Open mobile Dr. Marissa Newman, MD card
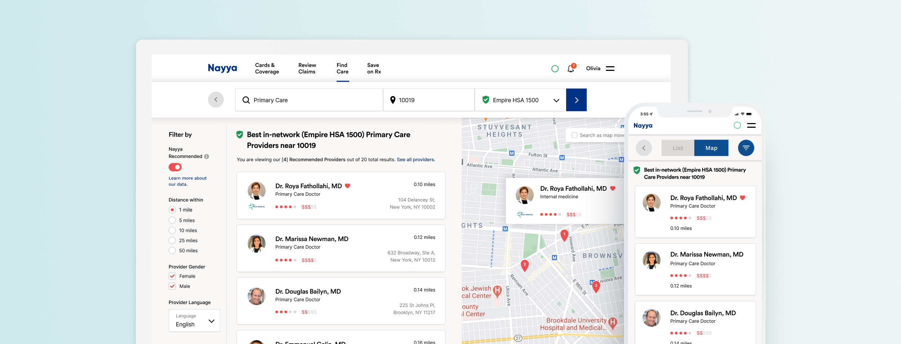 [695, 269]
